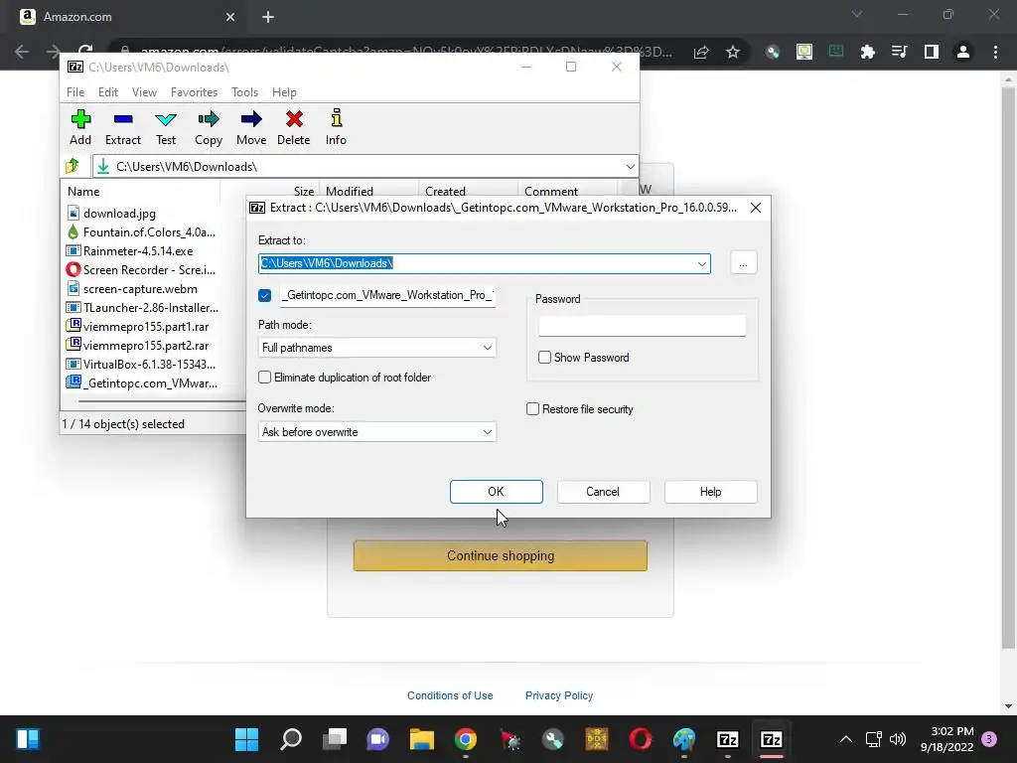Viewport: 1017px width, 763px height.
Task: Enable Eliminate duplication of root folder
Action: pos(264,377)
